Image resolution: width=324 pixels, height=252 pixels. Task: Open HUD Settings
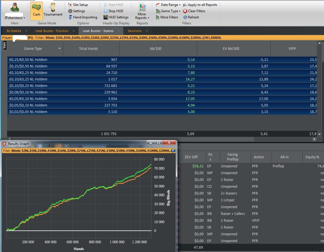tap(116, 17)
